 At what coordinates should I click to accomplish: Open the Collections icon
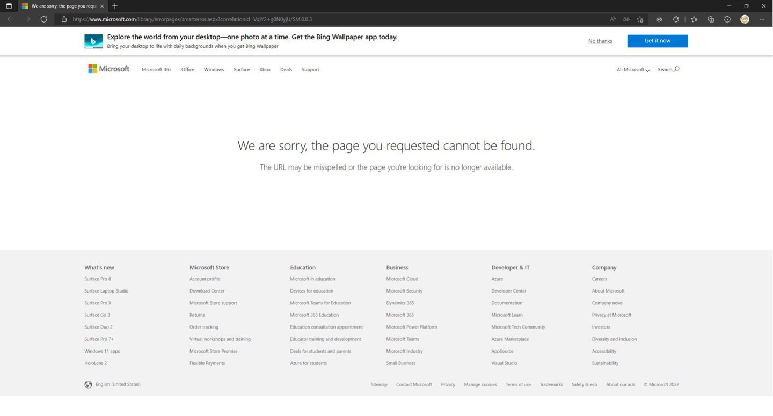(711, 19)
